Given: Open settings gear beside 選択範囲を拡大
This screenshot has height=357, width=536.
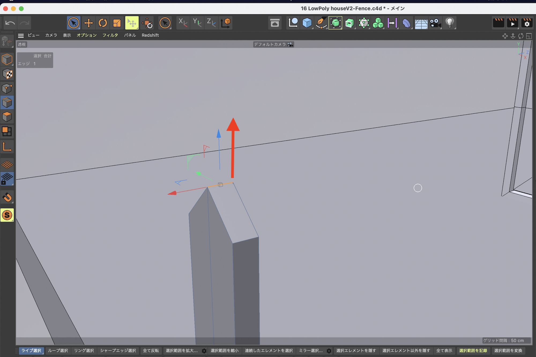Looking at the screenshot, I should [x=204, y=351].
